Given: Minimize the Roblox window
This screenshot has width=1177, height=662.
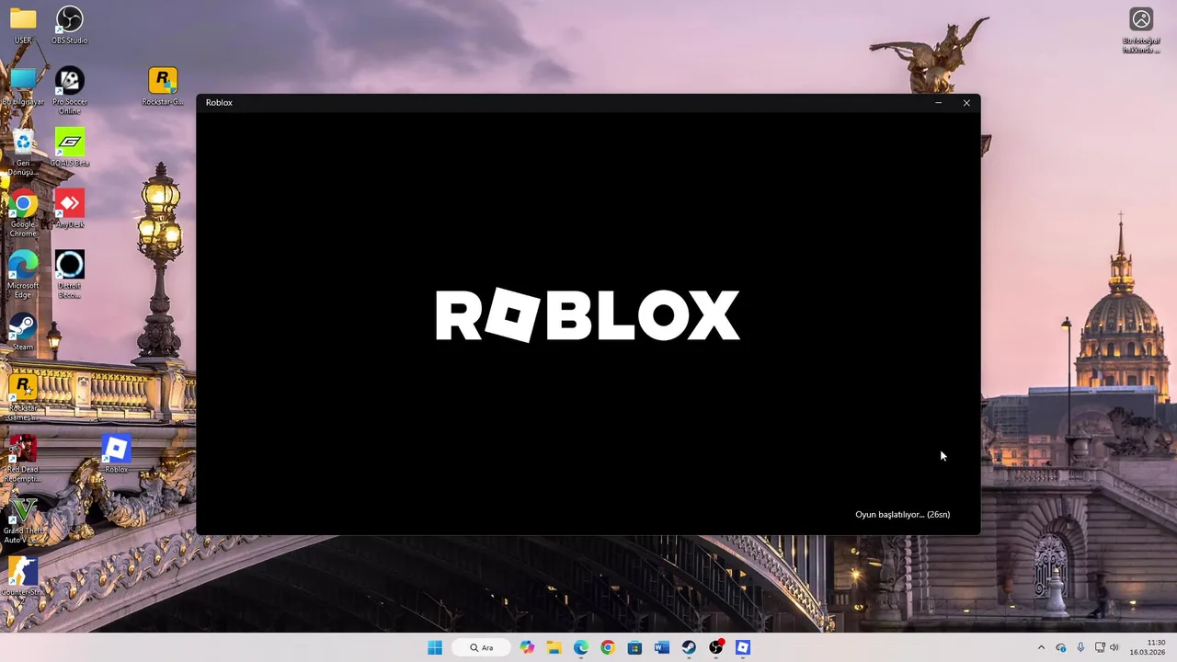Looking at the screenshot, I should click(x=938, y=103).
